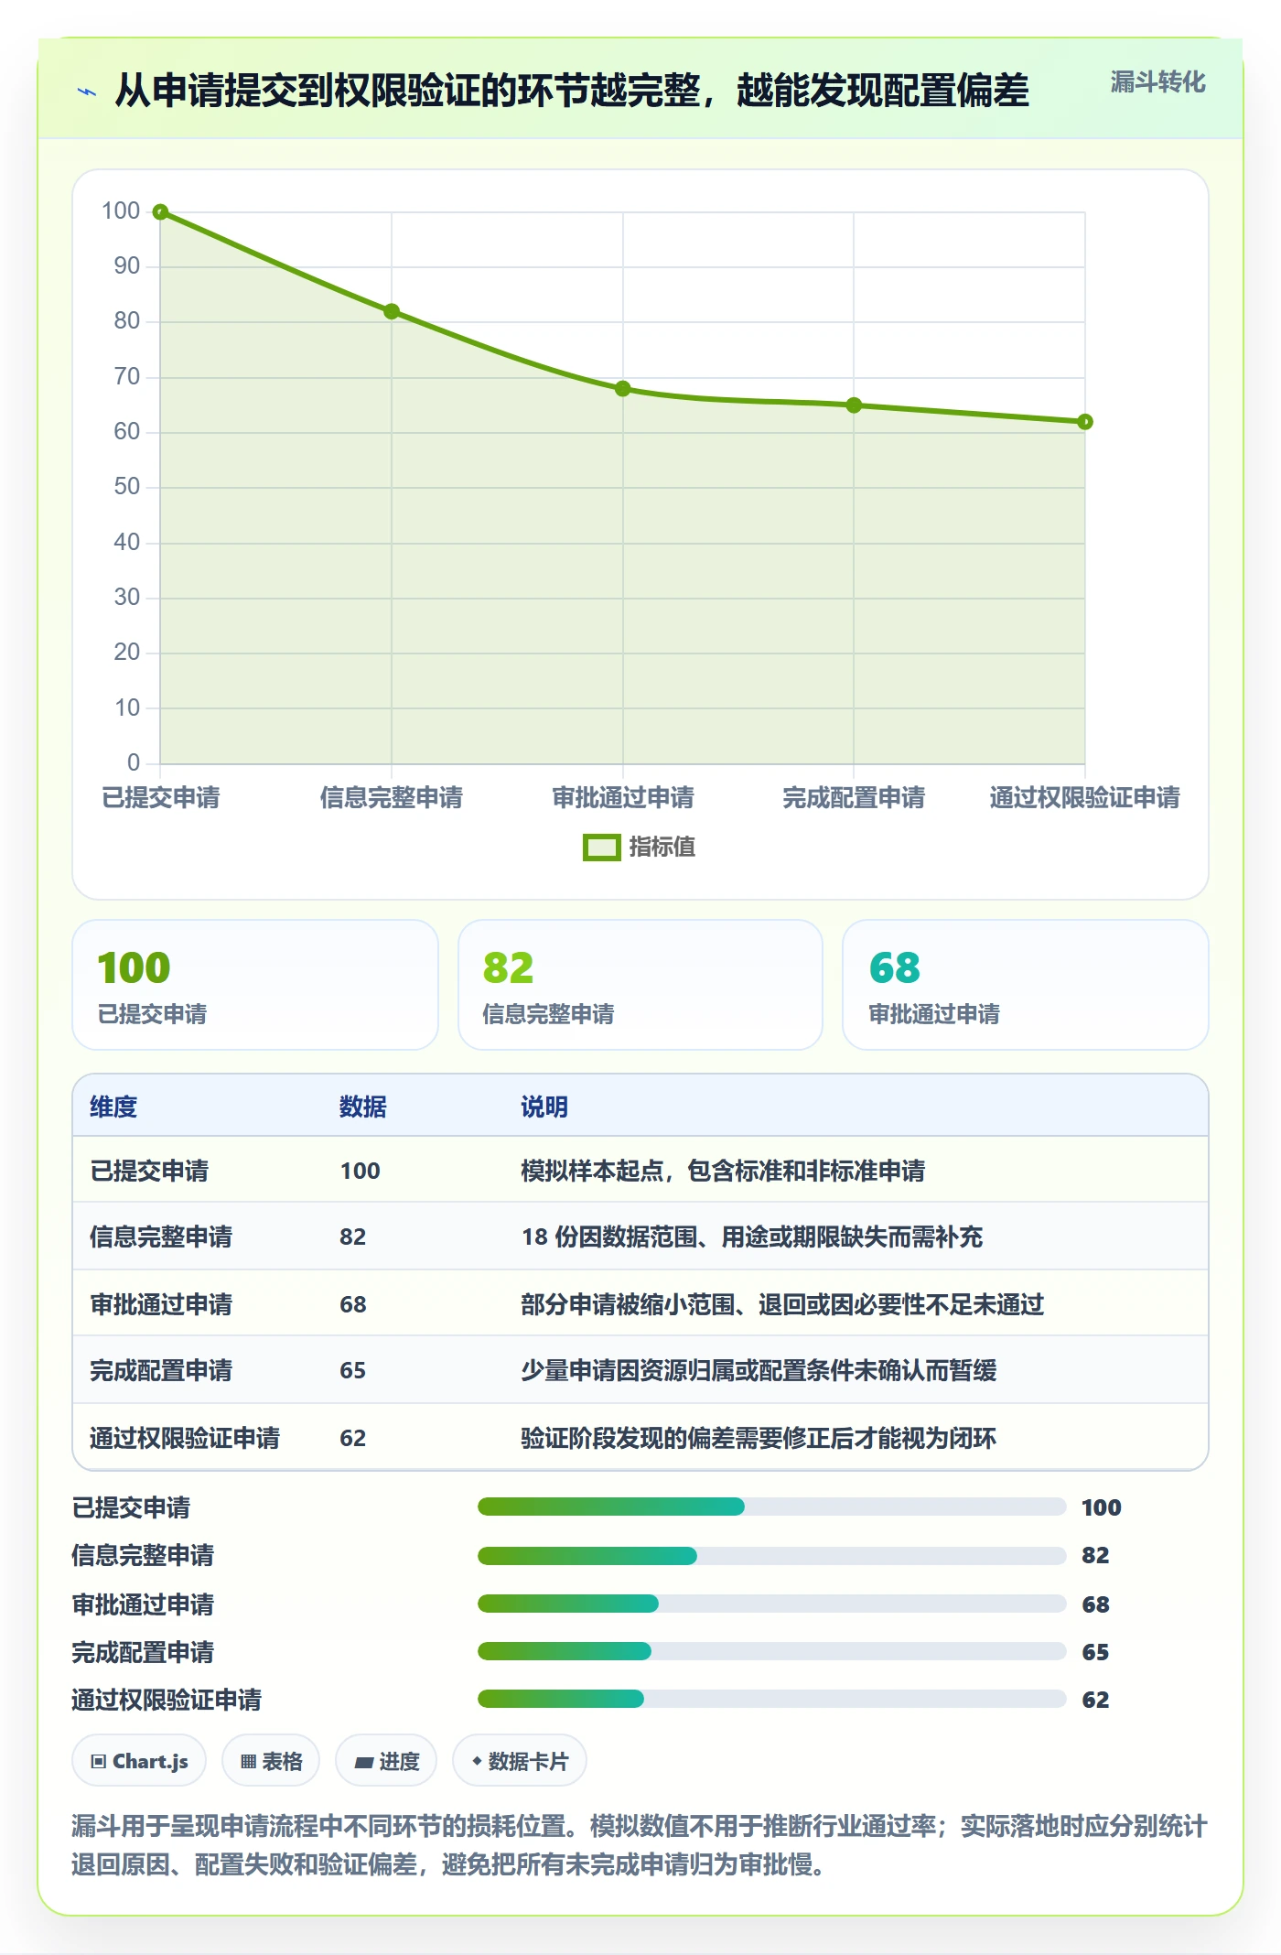Select the chart data point at 已提交申请
Screen dimensions: 1281x1955
click(x=160, y=212)
